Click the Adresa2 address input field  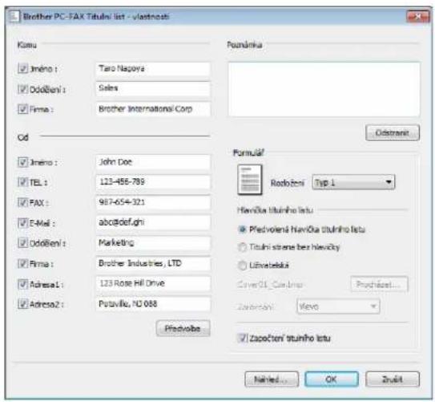click(153, 304)
